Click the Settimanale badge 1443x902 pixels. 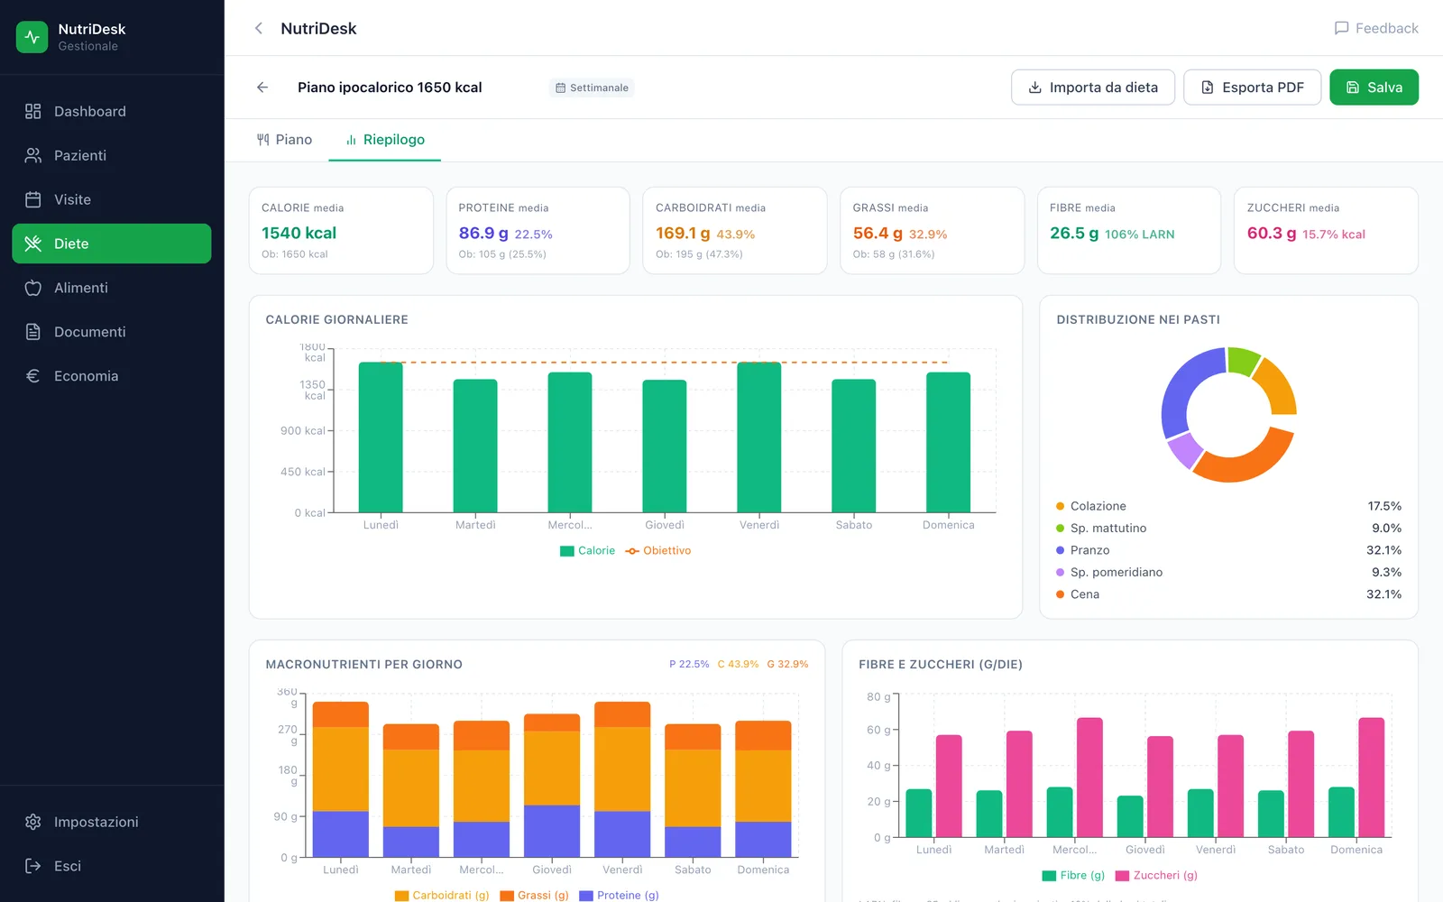(592, 87)
